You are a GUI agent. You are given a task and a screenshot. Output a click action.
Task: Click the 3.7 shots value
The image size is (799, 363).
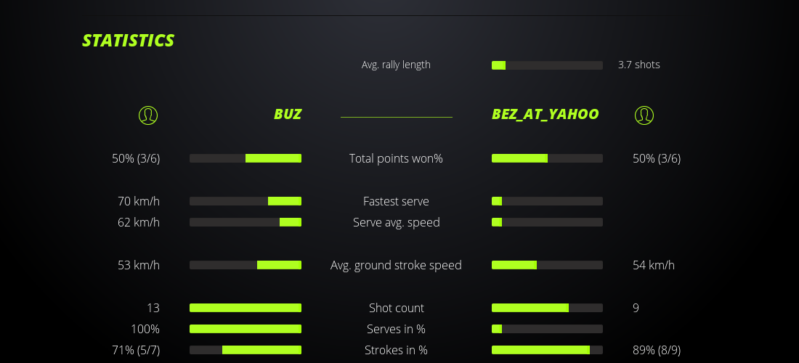[639, 65]
